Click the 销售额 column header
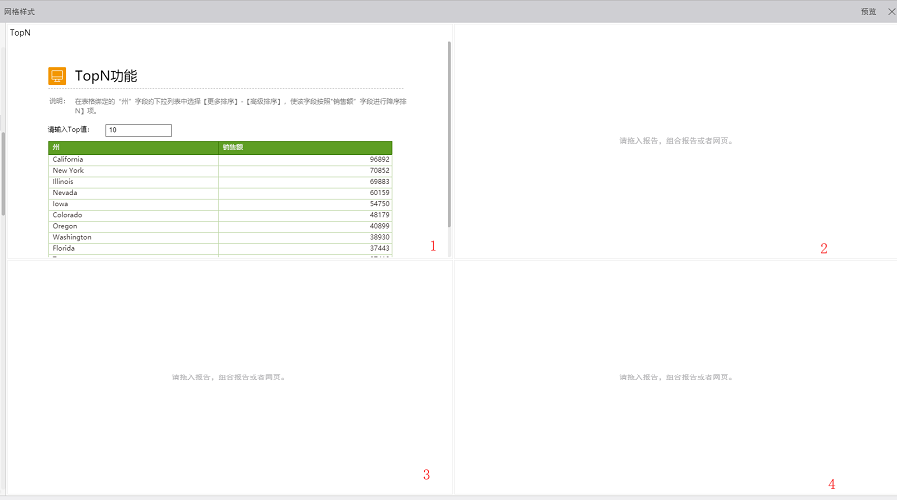Screen dimensions: 897x500 point(305,147)
